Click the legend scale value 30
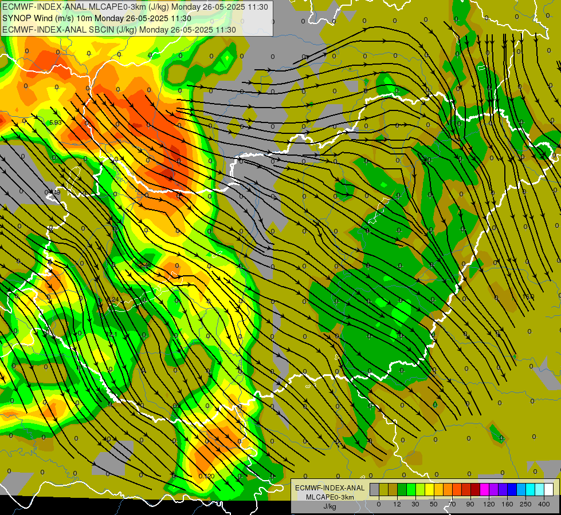Image resolution: width=561 pixels, height=515 pixels. tap(415, 504)
